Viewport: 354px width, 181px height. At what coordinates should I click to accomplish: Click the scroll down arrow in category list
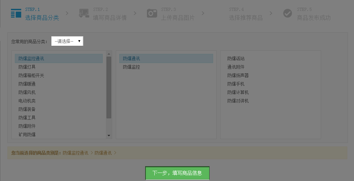click(x=109, y=136)
